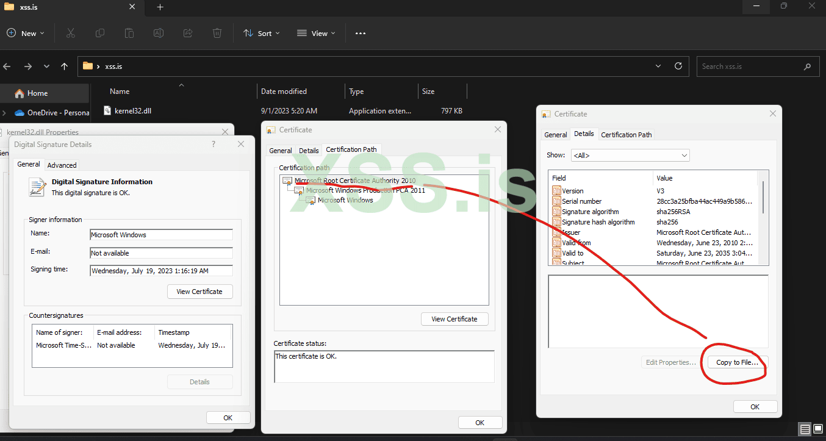Image resolution: width=826 pixels, height=441 pixels.
Task: Go up one folder level with up arrow
Action: point(65,66)
